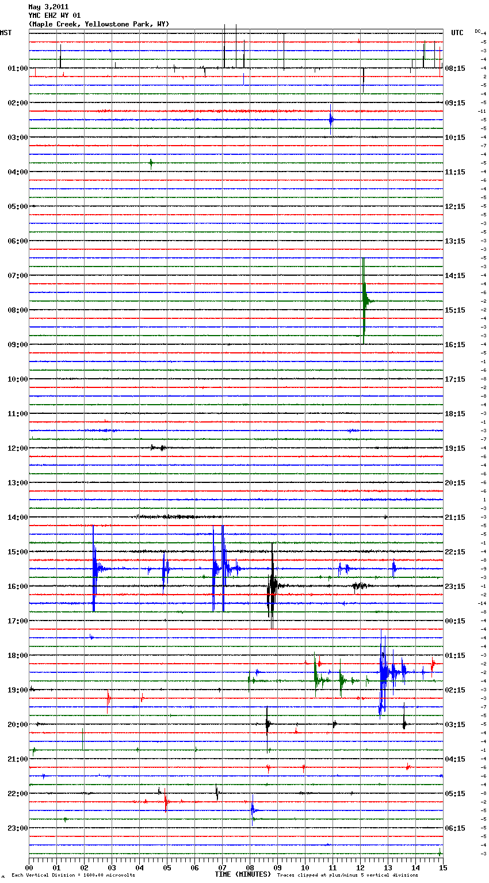Viewport: 489px width, 883px height.
Task: Click the bottom minute axis tick "15"
Action: click(x=442, y=867)
